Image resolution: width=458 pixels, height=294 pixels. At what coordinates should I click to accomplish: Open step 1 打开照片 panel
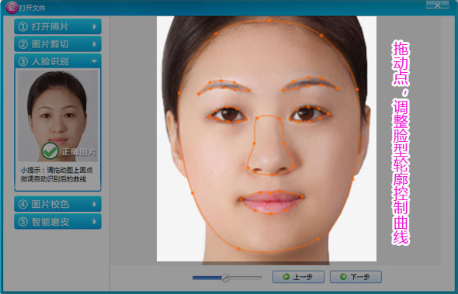click(x=58, y=27)
